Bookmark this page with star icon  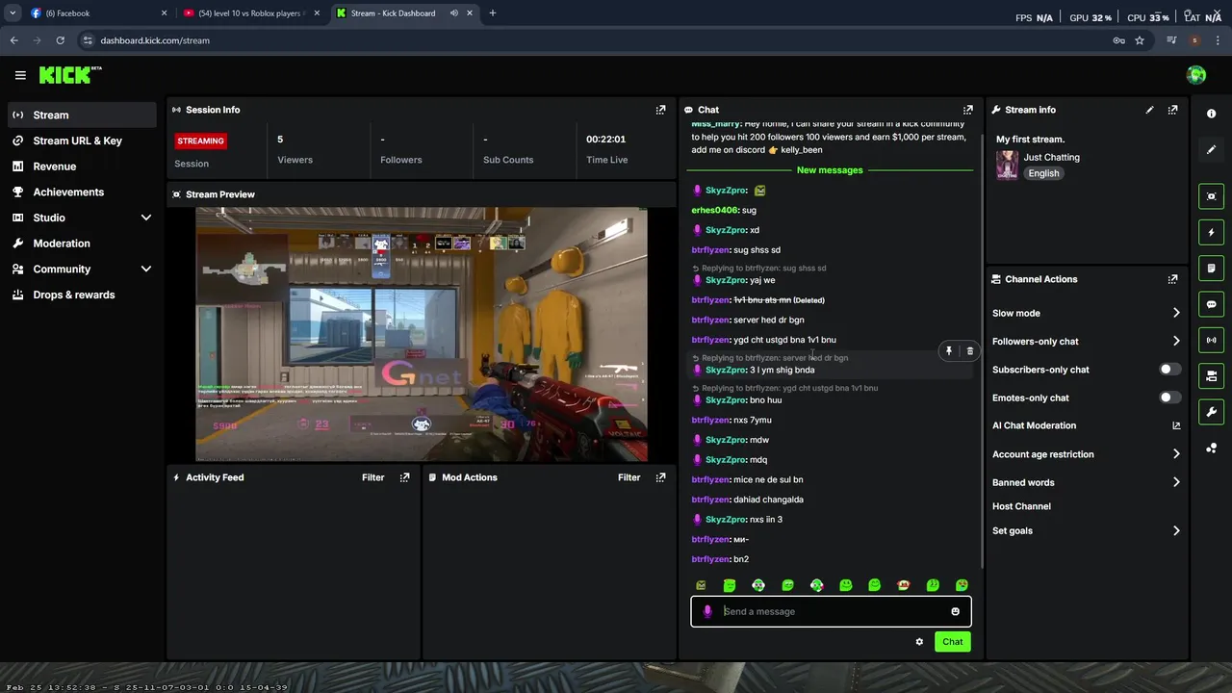(1140, 40)
